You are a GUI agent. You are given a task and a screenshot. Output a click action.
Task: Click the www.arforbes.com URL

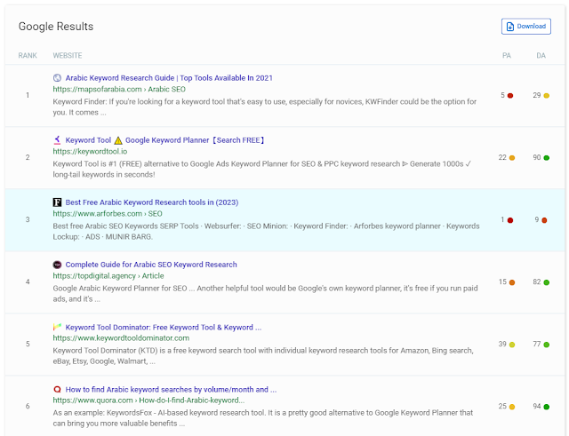[x=108, y=213]
